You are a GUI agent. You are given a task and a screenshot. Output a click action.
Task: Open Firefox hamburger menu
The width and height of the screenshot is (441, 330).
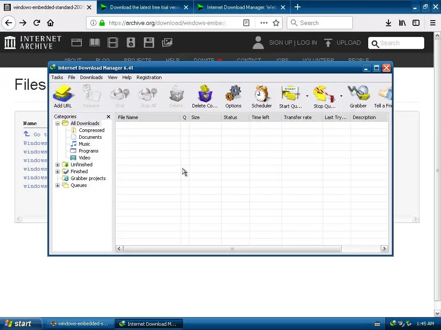pyautogui.click(x=433, y=23)
